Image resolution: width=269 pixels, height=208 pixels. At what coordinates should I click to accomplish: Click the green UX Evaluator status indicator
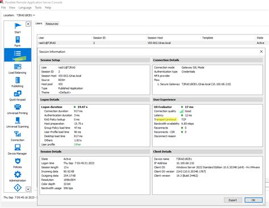pyautogui.click(x=182, y=107)
